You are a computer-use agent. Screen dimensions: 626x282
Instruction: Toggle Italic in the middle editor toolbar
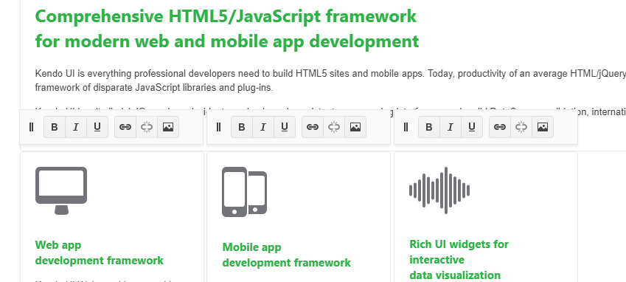click(x=263, y=127)
